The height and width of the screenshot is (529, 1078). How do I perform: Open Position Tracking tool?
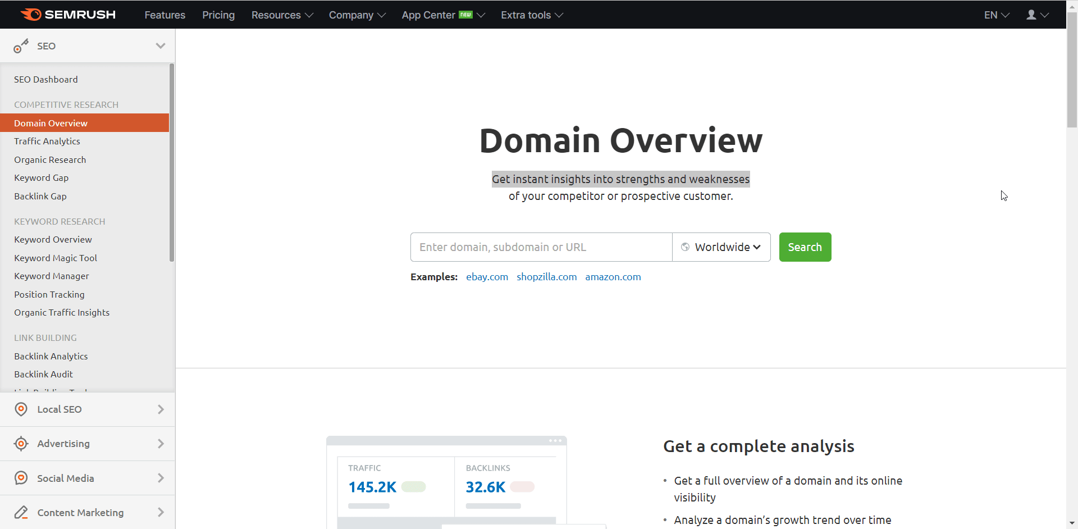pos(49,295)
